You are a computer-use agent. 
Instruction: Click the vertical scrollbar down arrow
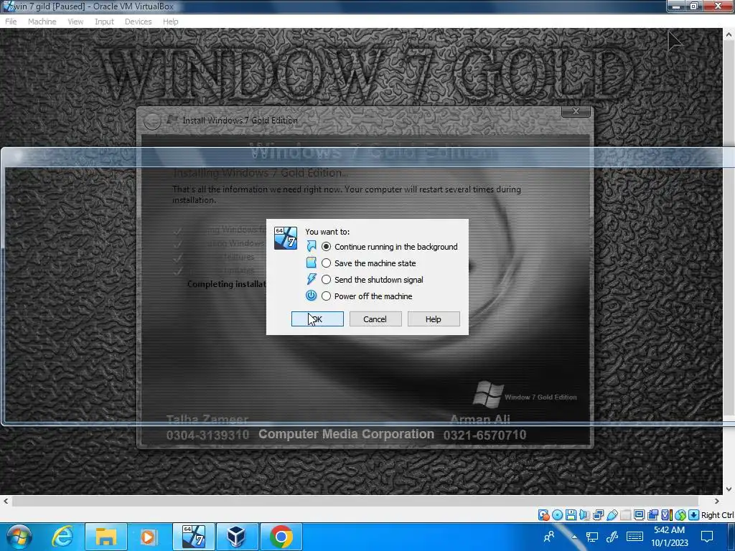(x=729, y=489)
